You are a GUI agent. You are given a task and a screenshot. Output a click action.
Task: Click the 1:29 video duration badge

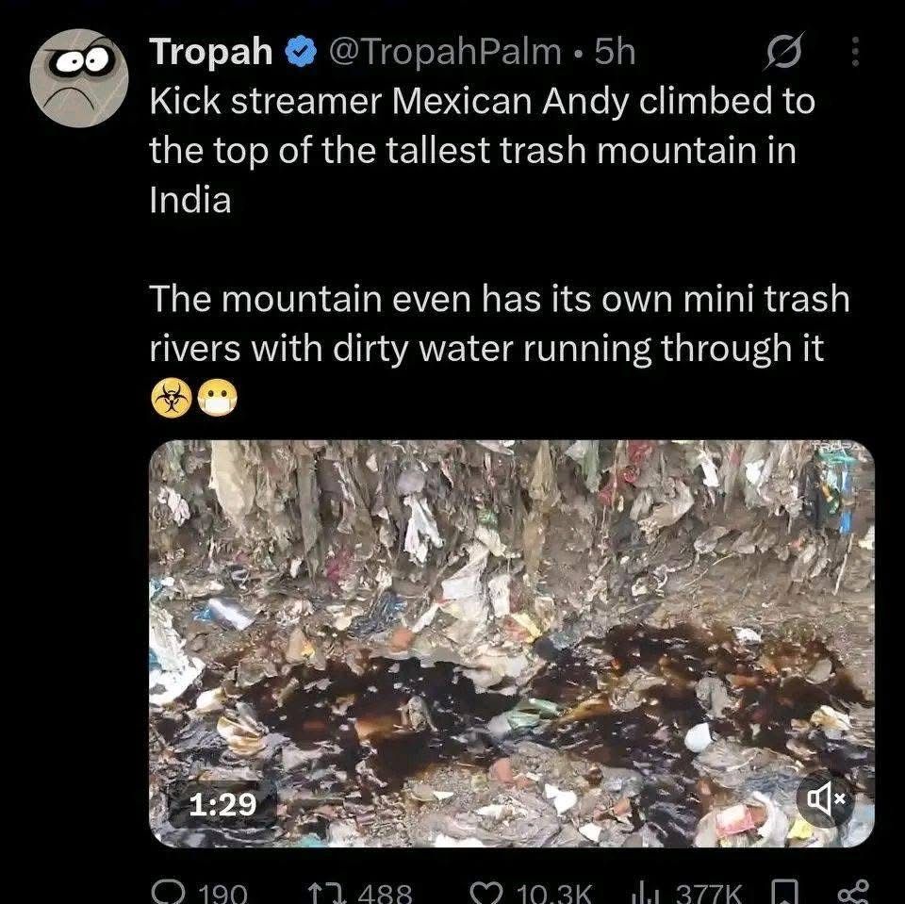222,803
